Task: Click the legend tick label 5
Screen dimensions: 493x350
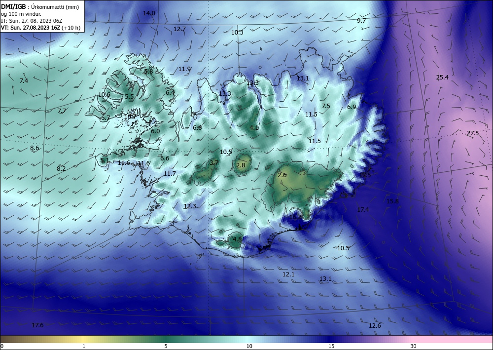Action: [x=166, y=346]
